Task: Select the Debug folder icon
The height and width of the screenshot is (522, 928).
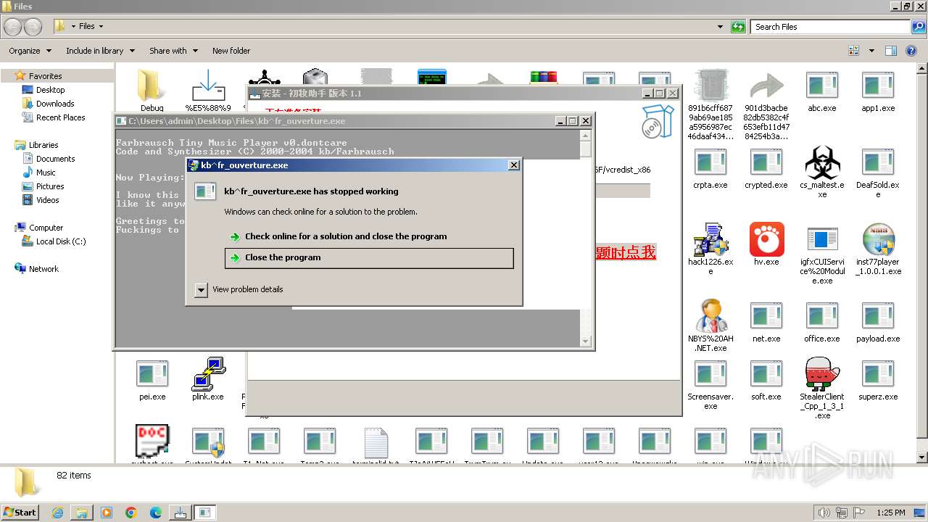Action: pos(152,91)
